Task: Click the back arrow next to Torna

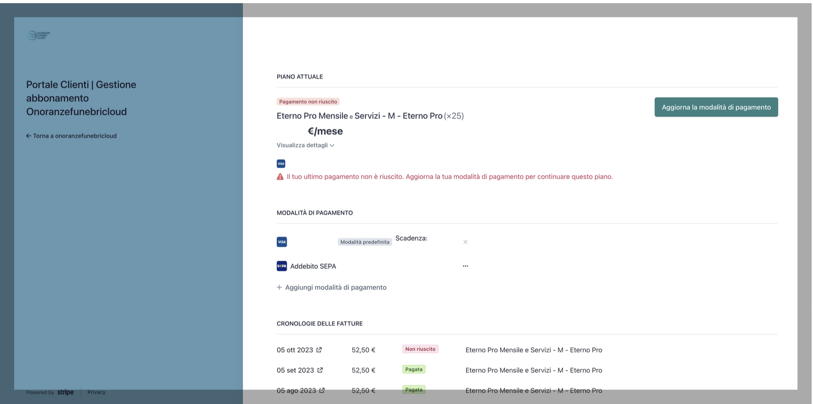Action: (x=28, y=136)
